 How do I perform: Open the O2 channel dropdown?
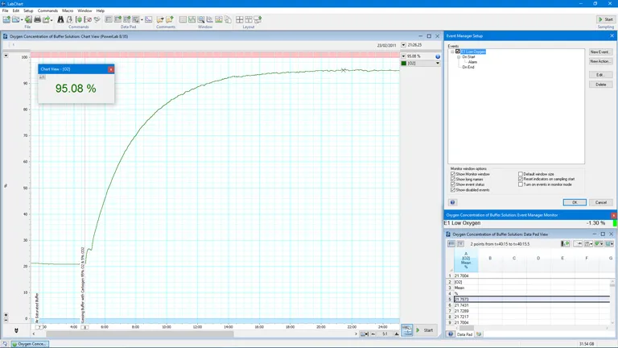click(438, 63)
